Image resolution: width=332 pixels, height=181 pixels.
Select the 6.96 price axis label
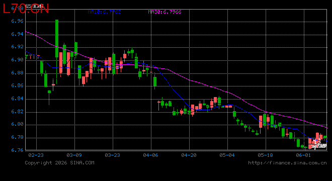(x=18, y=21)
